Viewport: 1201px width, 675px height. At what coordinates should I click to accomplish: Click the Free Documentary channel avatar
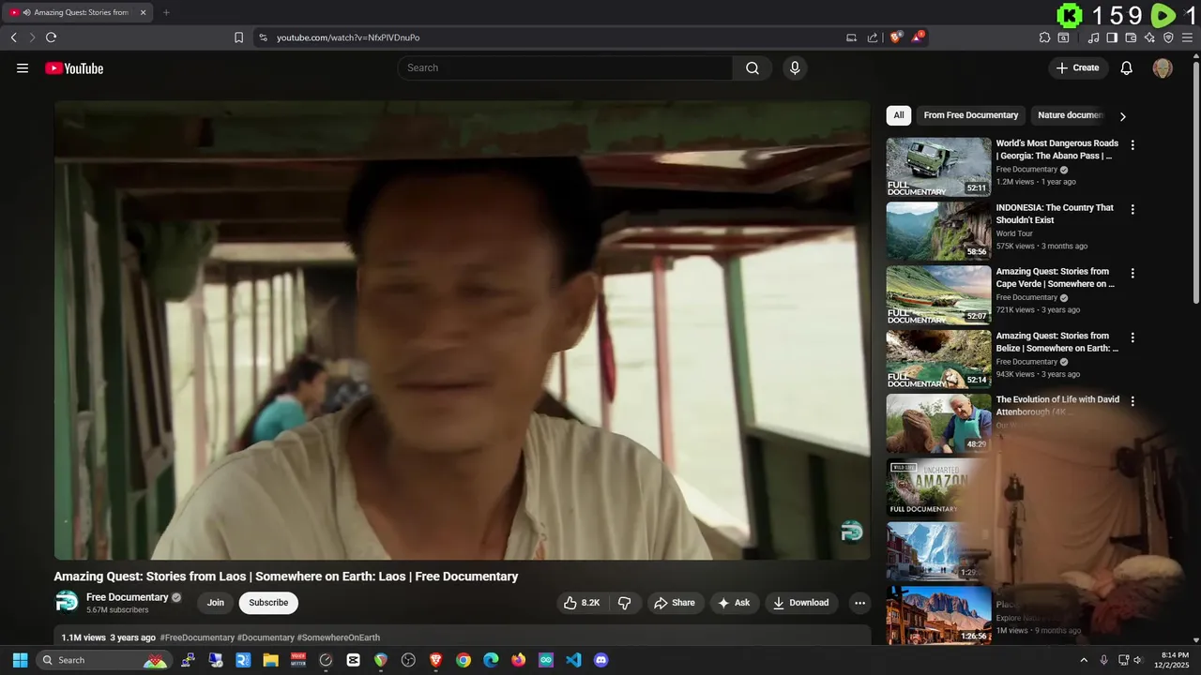[x=67, y=602]
